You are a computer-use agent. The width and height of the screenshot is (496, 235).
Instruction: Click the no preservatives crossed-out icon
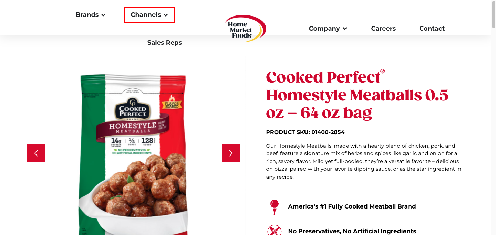point(274,230)
